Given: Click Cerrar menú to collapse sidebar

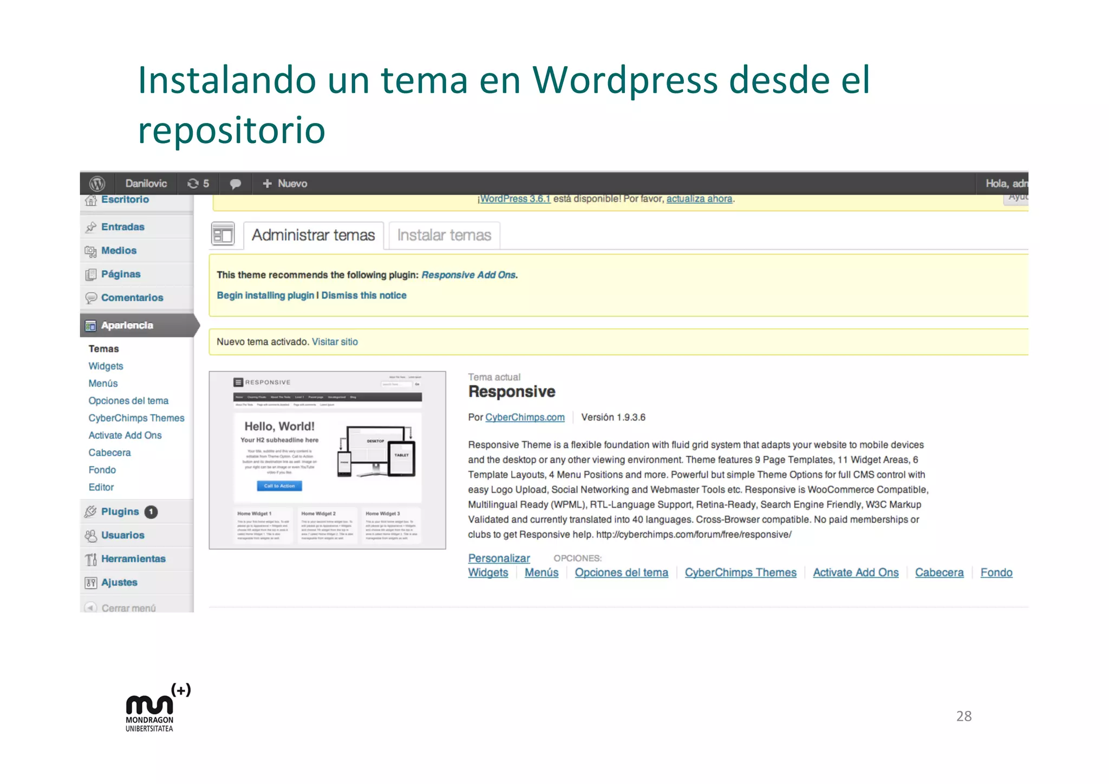Looking at the screenshot, I should point(128,608).
